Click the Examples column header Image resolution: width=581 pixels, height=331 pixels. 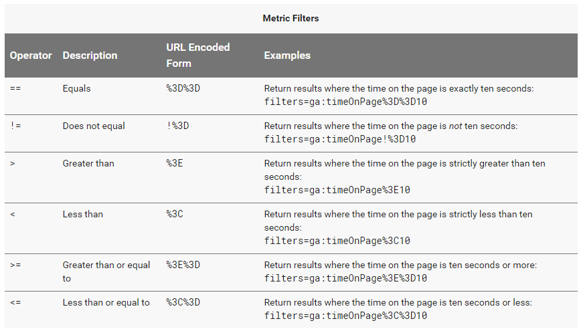[287, 55]
